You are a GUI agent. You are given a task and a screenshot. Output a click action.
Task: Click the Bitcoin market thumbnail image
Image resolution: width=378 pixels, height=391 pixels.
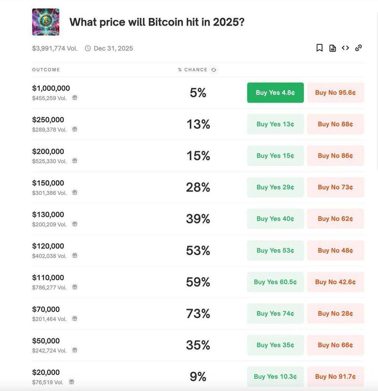pyautogui.click(x=45, y=22)
